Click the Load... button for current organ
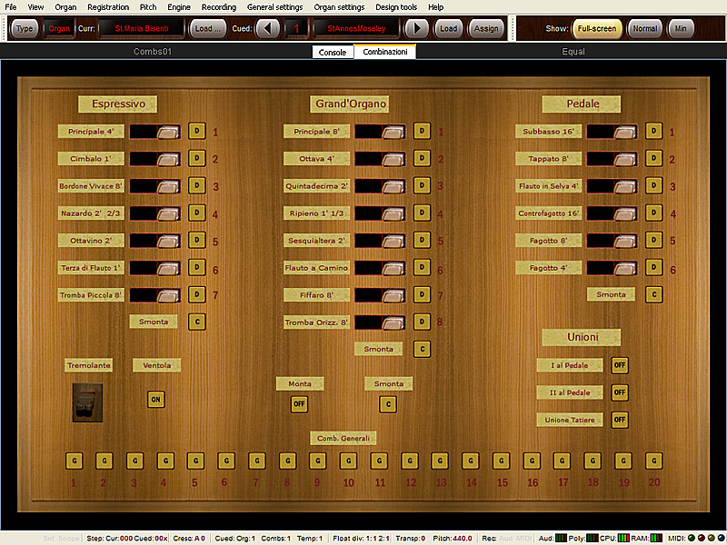This screenshot has width=727, height=545. pos(208,28)
